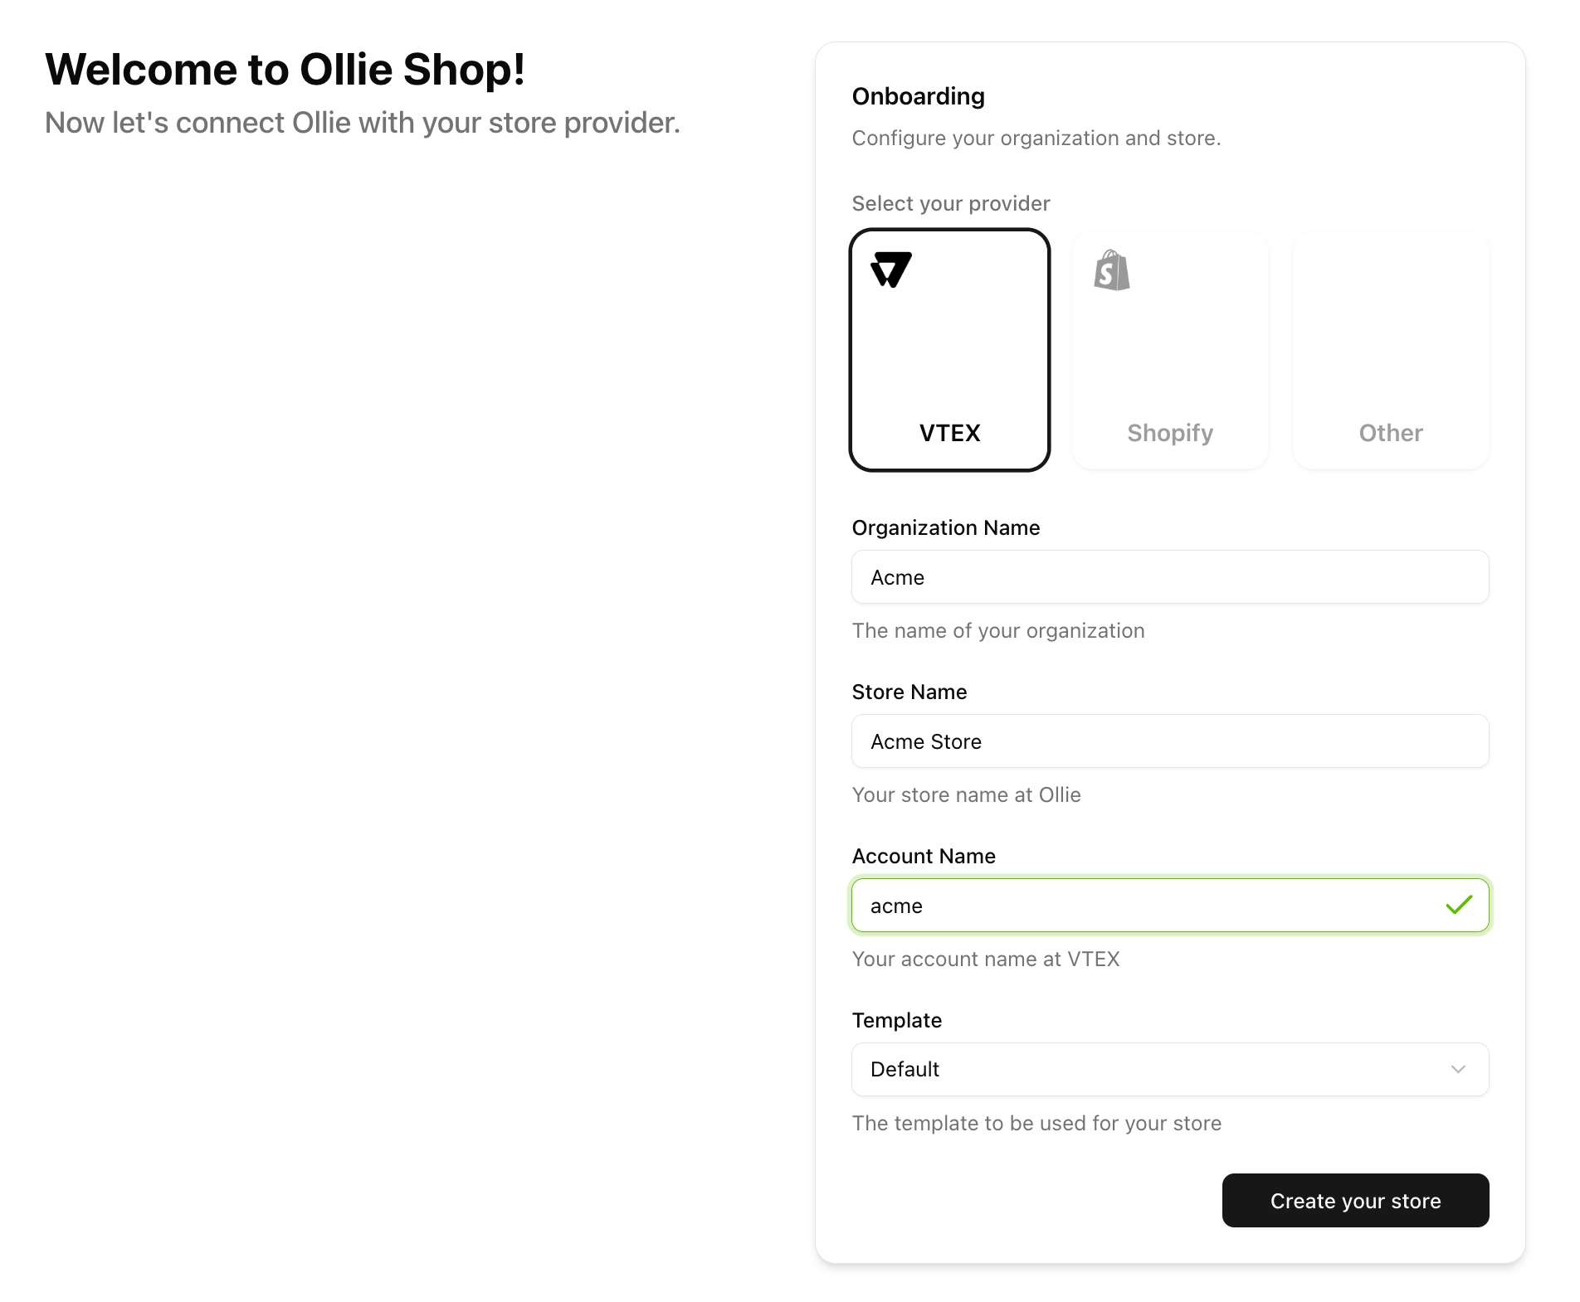
Task: Click the Store Name label
Action: pos(909,692)
